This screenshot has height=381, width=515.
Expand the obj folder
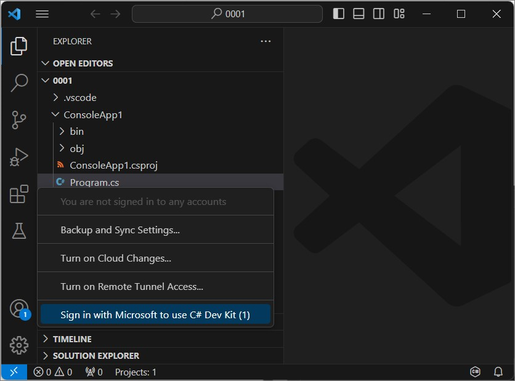click(x=160, y=148)
